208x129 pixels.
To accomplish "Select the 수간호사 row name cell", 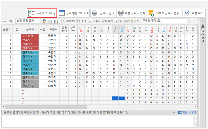I will (x=30, y=36).
